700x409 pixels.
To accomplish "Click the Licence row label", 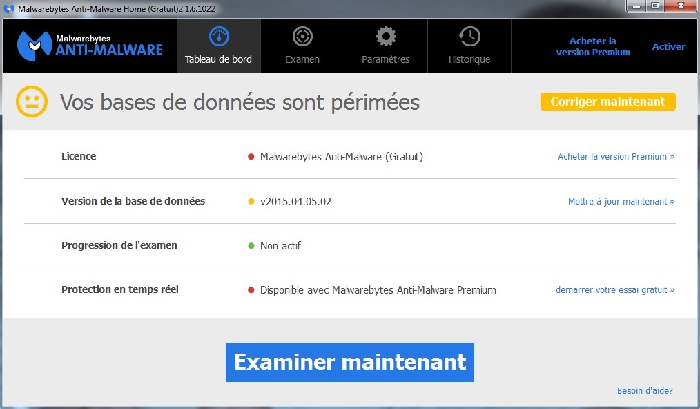I will point(79,156).
